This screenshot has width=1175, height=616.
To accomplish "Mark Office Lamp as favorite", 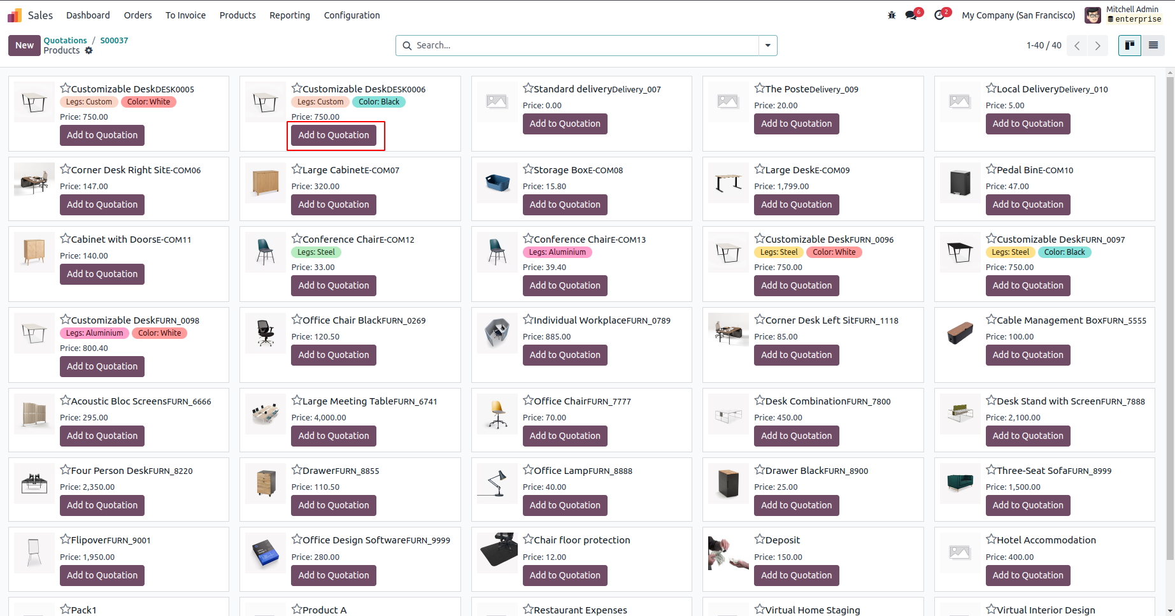I will pos(528,470).
